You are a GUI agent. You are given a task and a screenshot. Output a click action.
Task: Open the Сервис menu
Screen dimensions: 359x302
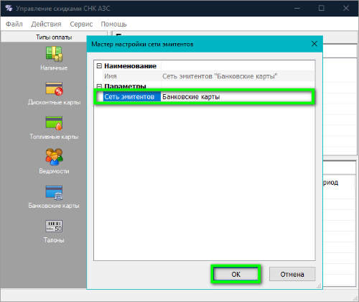point(81,24)
